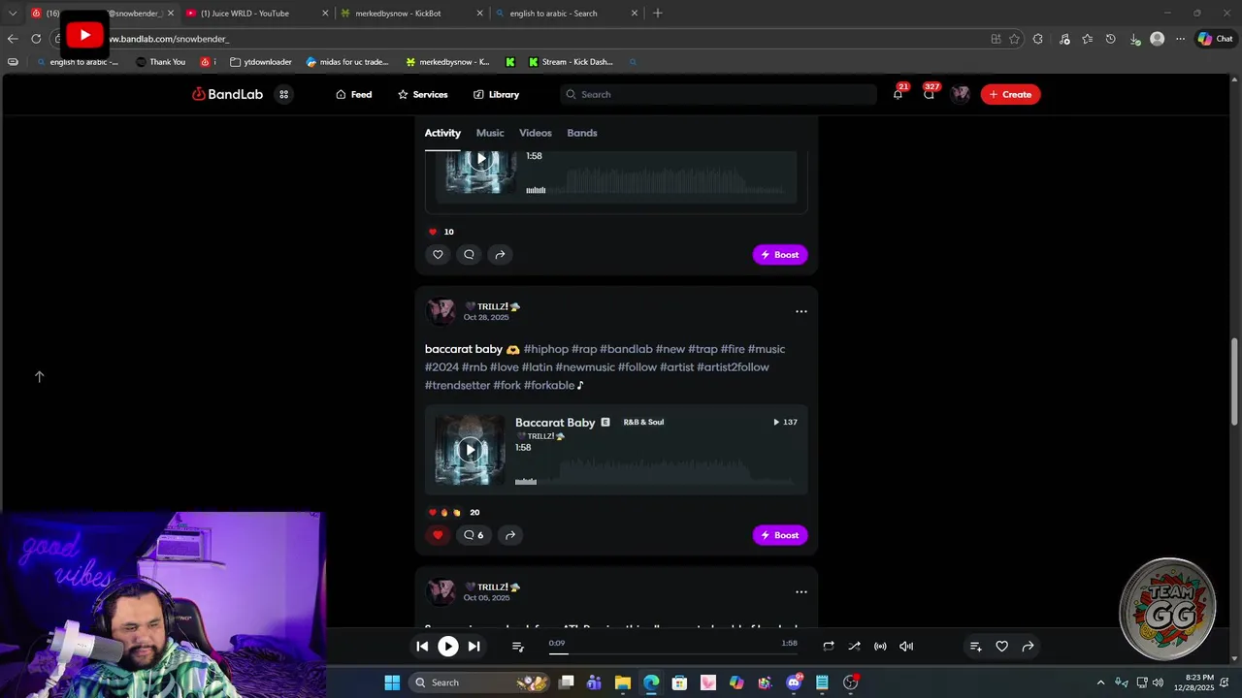Viewport: 1242px width, 698px height.
Task: Click the BandLab search field
Action: pos(718,94)
